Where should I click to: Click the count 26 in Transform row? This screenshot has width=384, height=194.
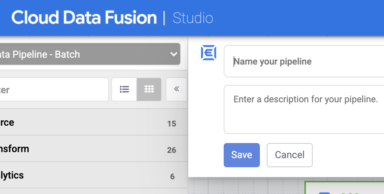pyautogui.click(x=172, y=150)
